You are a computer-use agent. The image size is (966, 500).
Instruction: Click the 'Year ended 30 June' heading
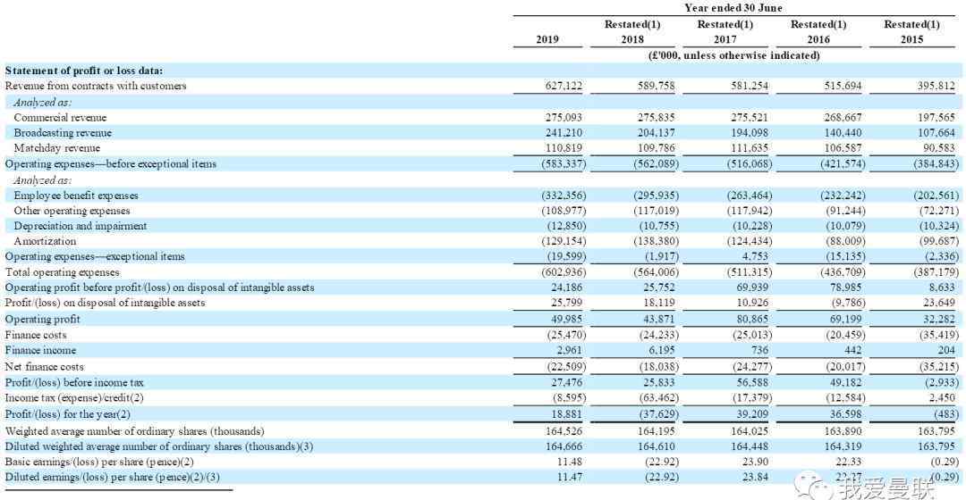(733, 8)
